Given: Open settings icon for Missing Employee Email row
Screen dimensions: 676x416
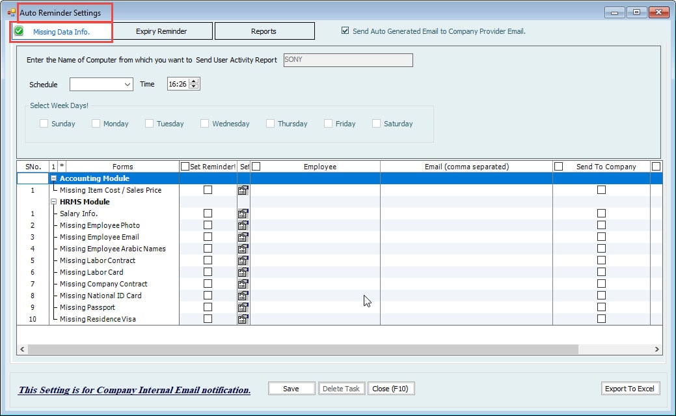Looking at the screenshot, I should (243, 236).
